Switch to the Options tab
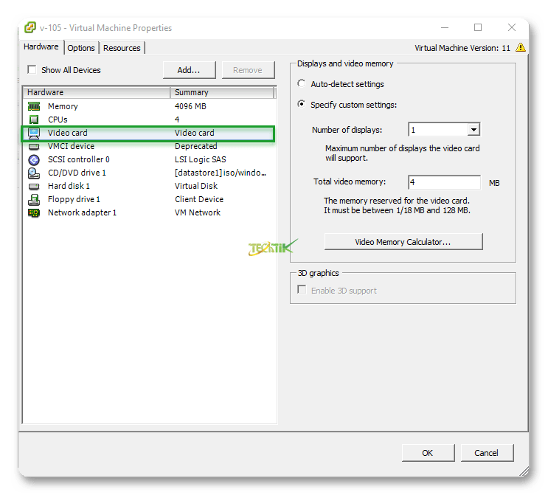 81,48
